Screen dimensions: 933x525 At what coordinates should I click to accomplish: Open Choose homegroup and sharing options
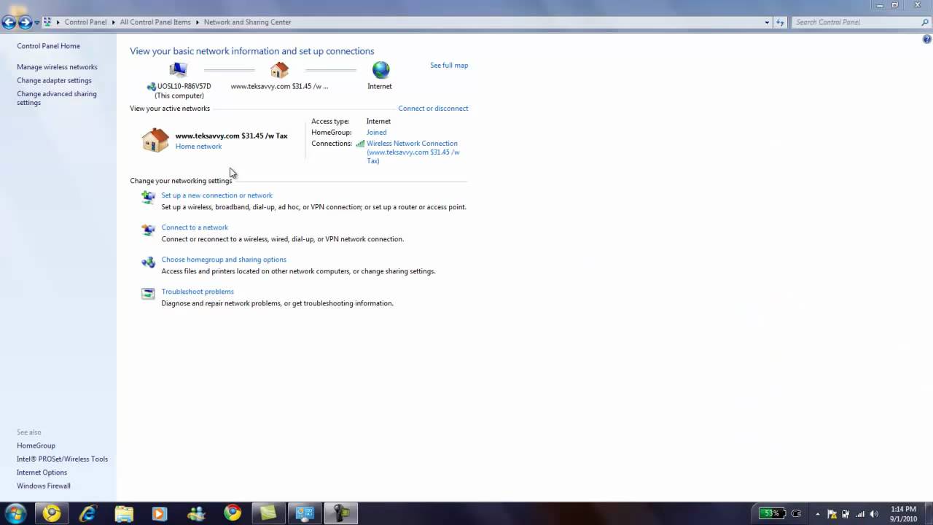point(224,260)
